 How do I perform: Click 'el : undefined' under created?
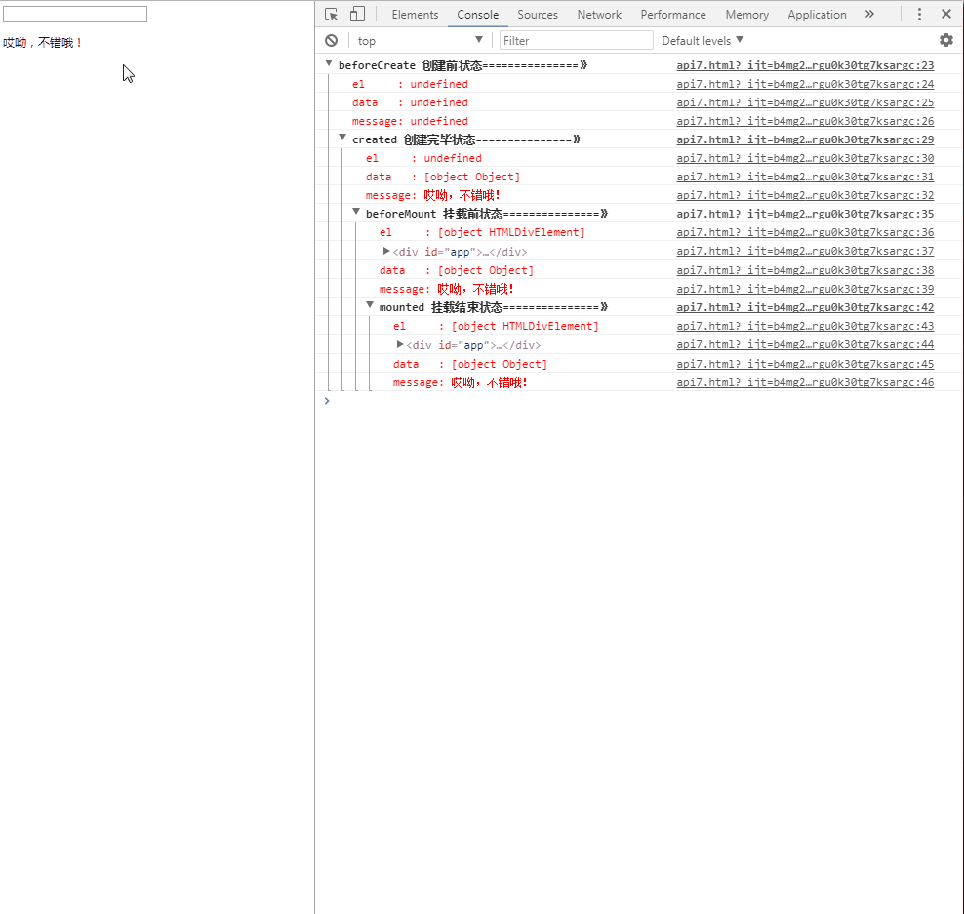tap(423, 158)
